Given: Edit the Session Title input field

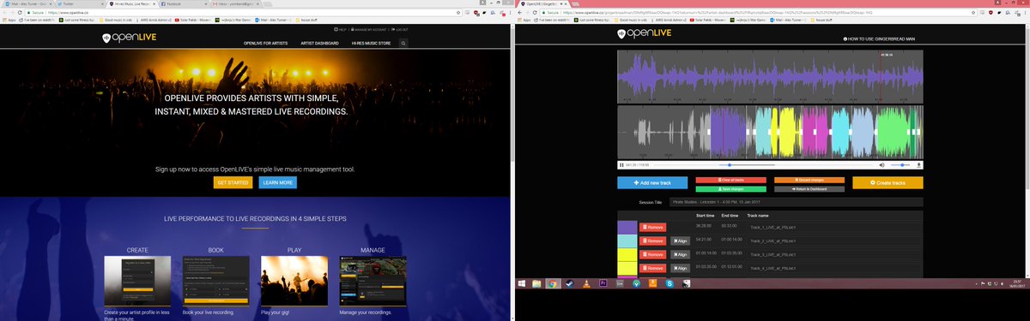Looking at the screenshot, I should coord(796,202).
